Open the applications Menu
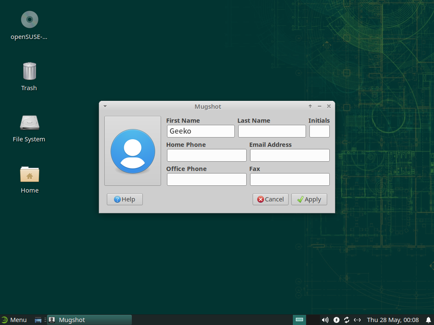434x325 pixels. click(x=14, y=320)
